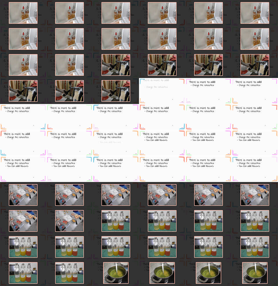This screenshot has height=286, width=278.
Task: Select the last frame showing the pot with spoon
Action: pos(255,273)
